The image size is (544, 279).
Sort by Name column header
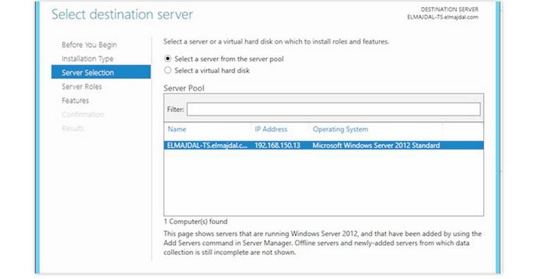click(177, 129)
